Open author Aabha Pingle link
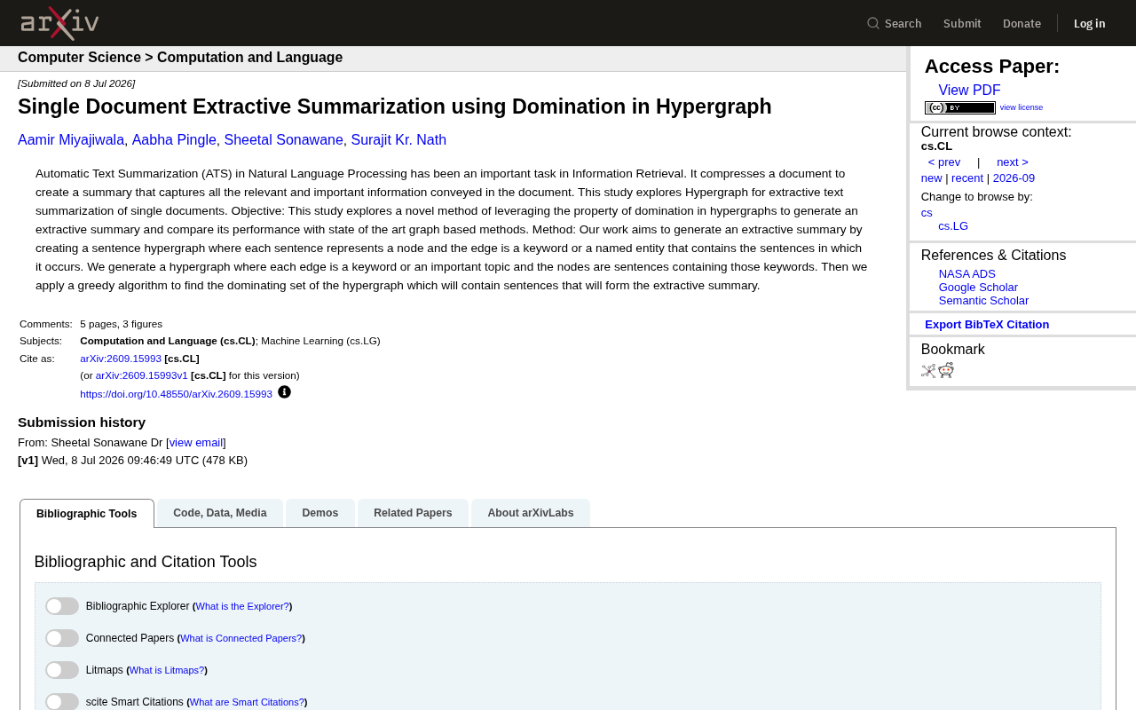The height and width of the screenshot is (710, 1136). click(x=174, y=140)
